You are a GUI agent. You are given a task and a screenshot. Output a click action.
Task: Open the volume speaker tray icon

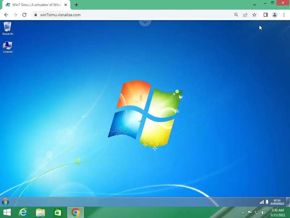coord(263,212)
